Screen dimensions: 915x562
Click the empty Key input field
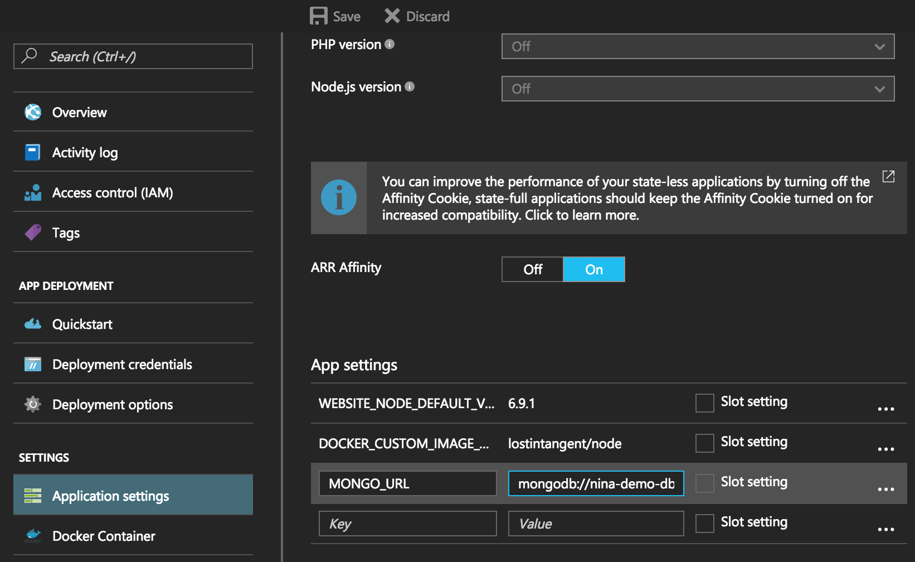click(x=407, y=524)
